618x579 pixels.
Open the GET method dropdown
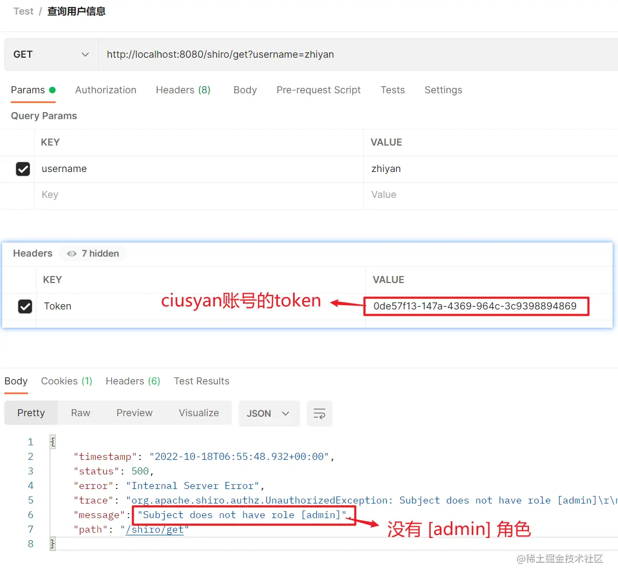51,54
